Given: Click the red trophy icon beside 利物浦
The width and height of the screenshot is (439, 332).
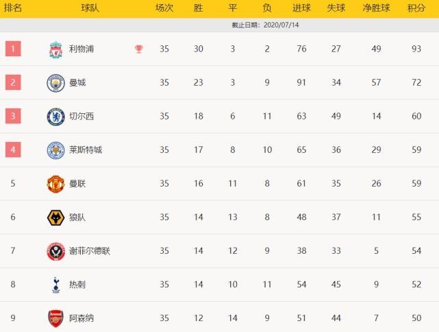Looking at the screenshot, I should click(x=139, y=49).
